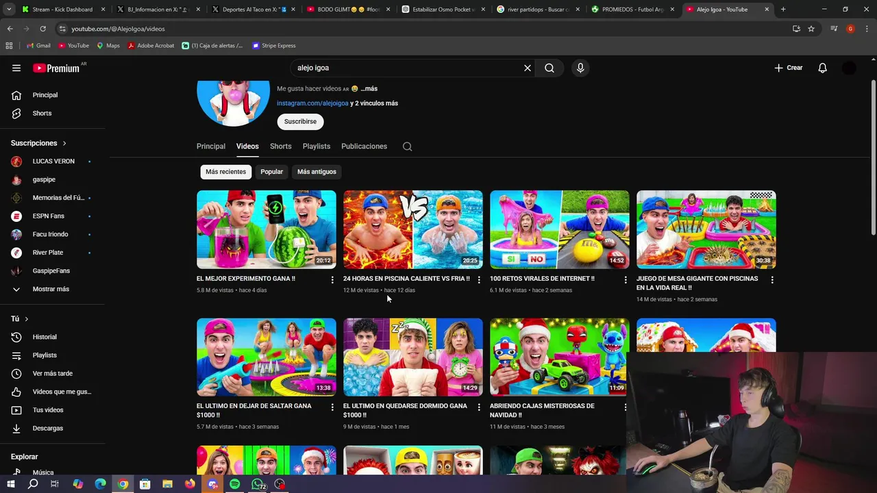The height and width of the screenshot is (493, 877).
Task: Click the page vertical scrollbar
Action: pyautogui.click(x=873, y=157)
